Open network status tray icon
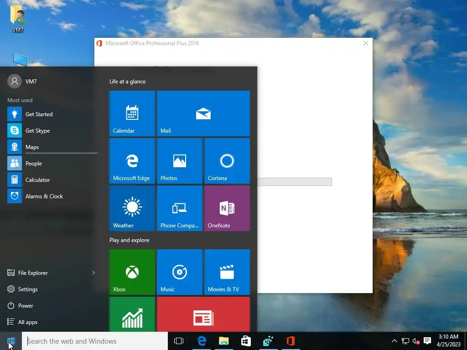This screenshot has height=350, width=467. point(405,341)
